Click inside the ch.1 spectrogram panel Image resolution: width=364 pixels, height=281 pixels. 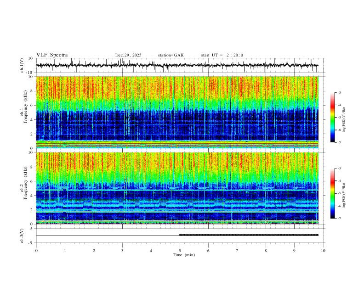click(177, 112)
